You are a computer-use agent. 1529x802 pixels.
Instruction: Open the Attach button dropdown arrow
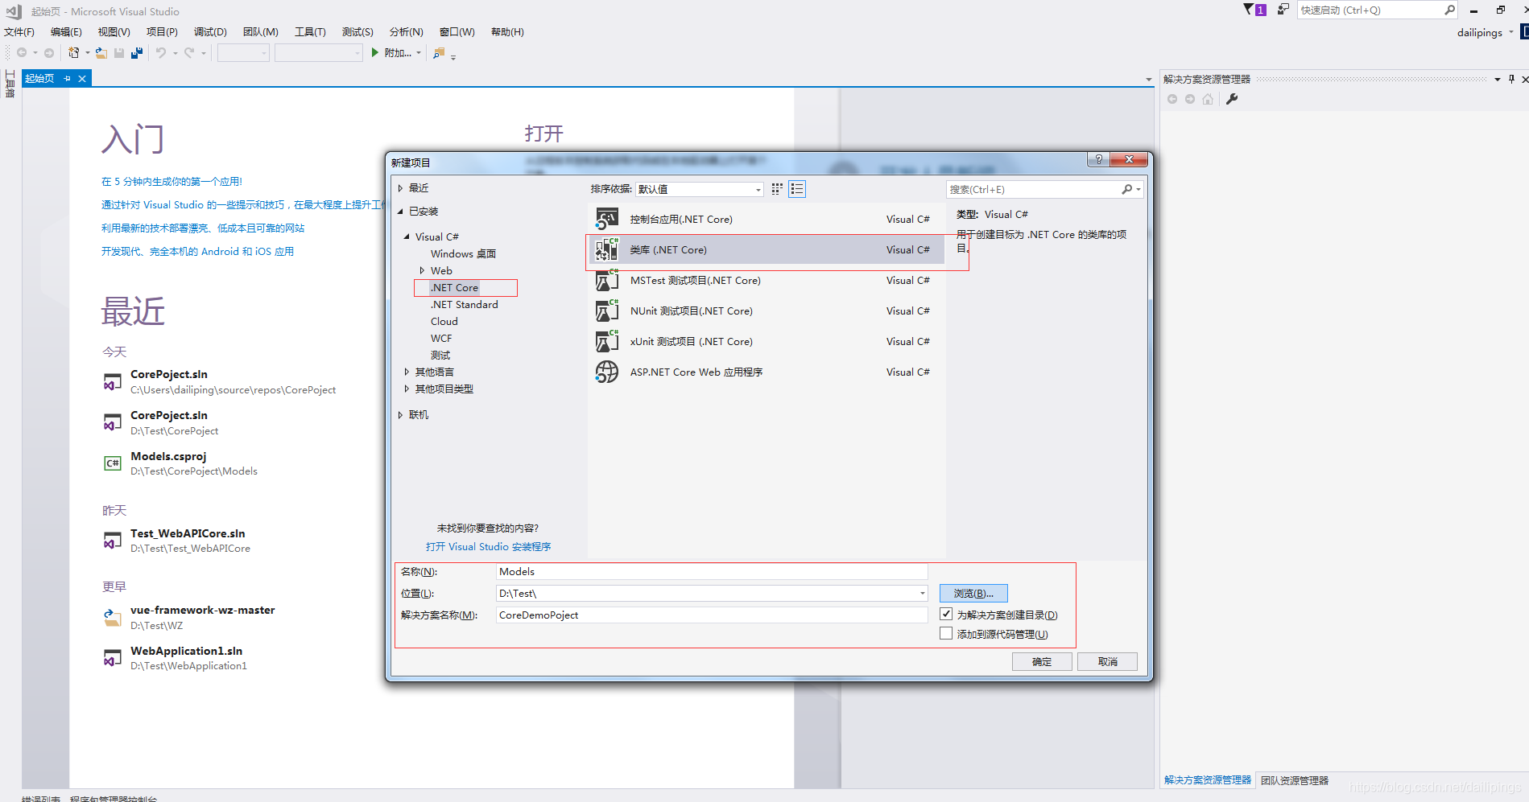[419, 53]
